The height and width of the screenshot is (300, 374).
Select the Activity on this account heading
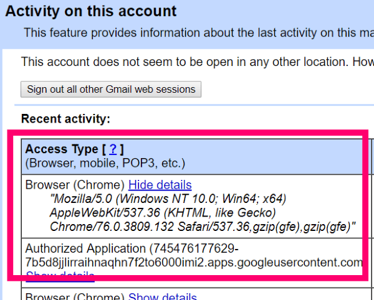tap(90, 11)
